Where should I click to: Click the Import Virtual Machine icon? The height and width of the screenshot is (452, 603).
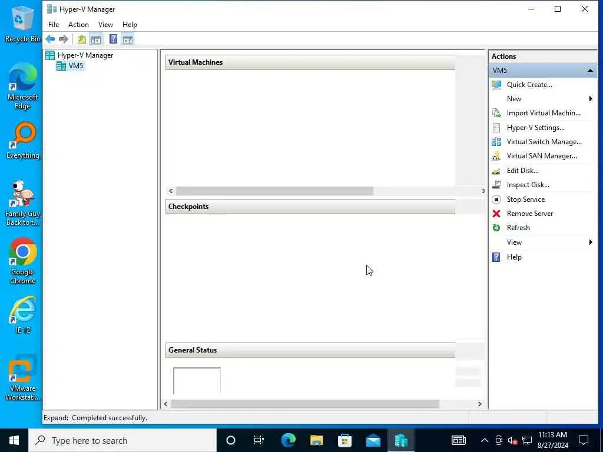pos(496,113)
